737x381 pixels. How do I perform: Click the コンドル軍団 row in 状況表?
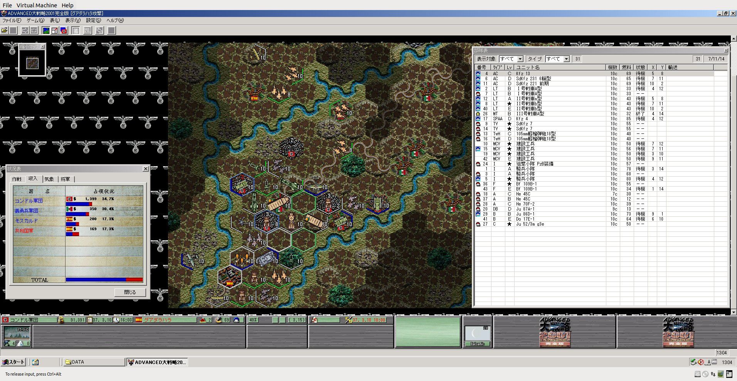coord(78,201)
